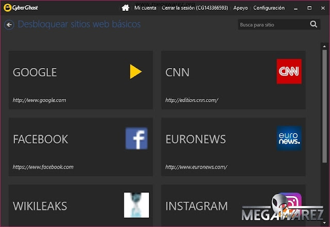Open the Apoyo menu item
Viewport: 330px width, 227px height.
[x=241, y=8]
